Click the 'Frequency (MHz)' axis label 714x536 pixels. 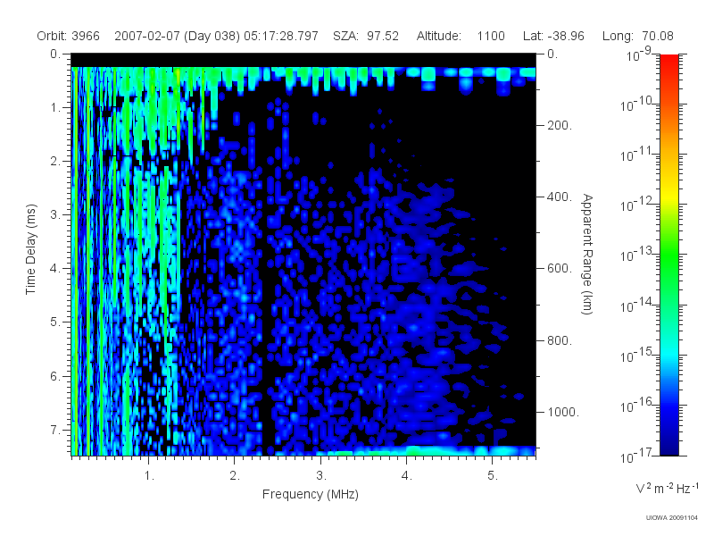click(x=310, y=494)
